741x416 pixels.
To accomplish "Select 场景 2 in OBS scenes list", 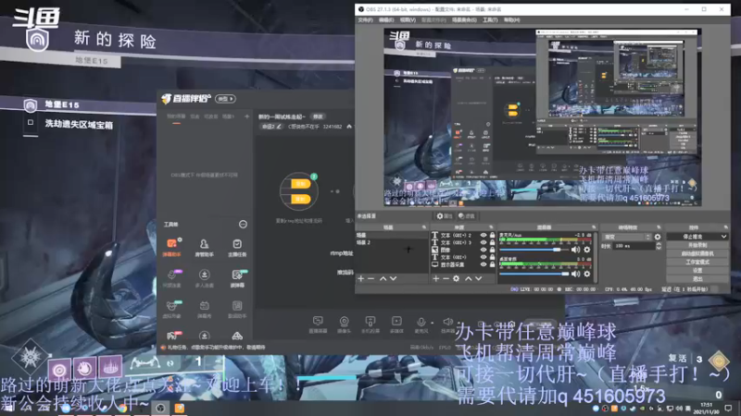I will point(392,242).
